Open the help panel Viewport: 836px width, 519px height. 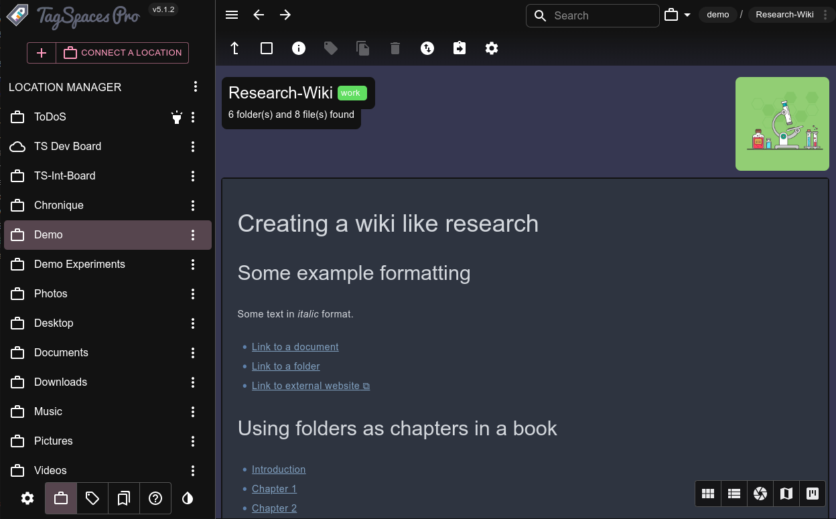point(155,498)
